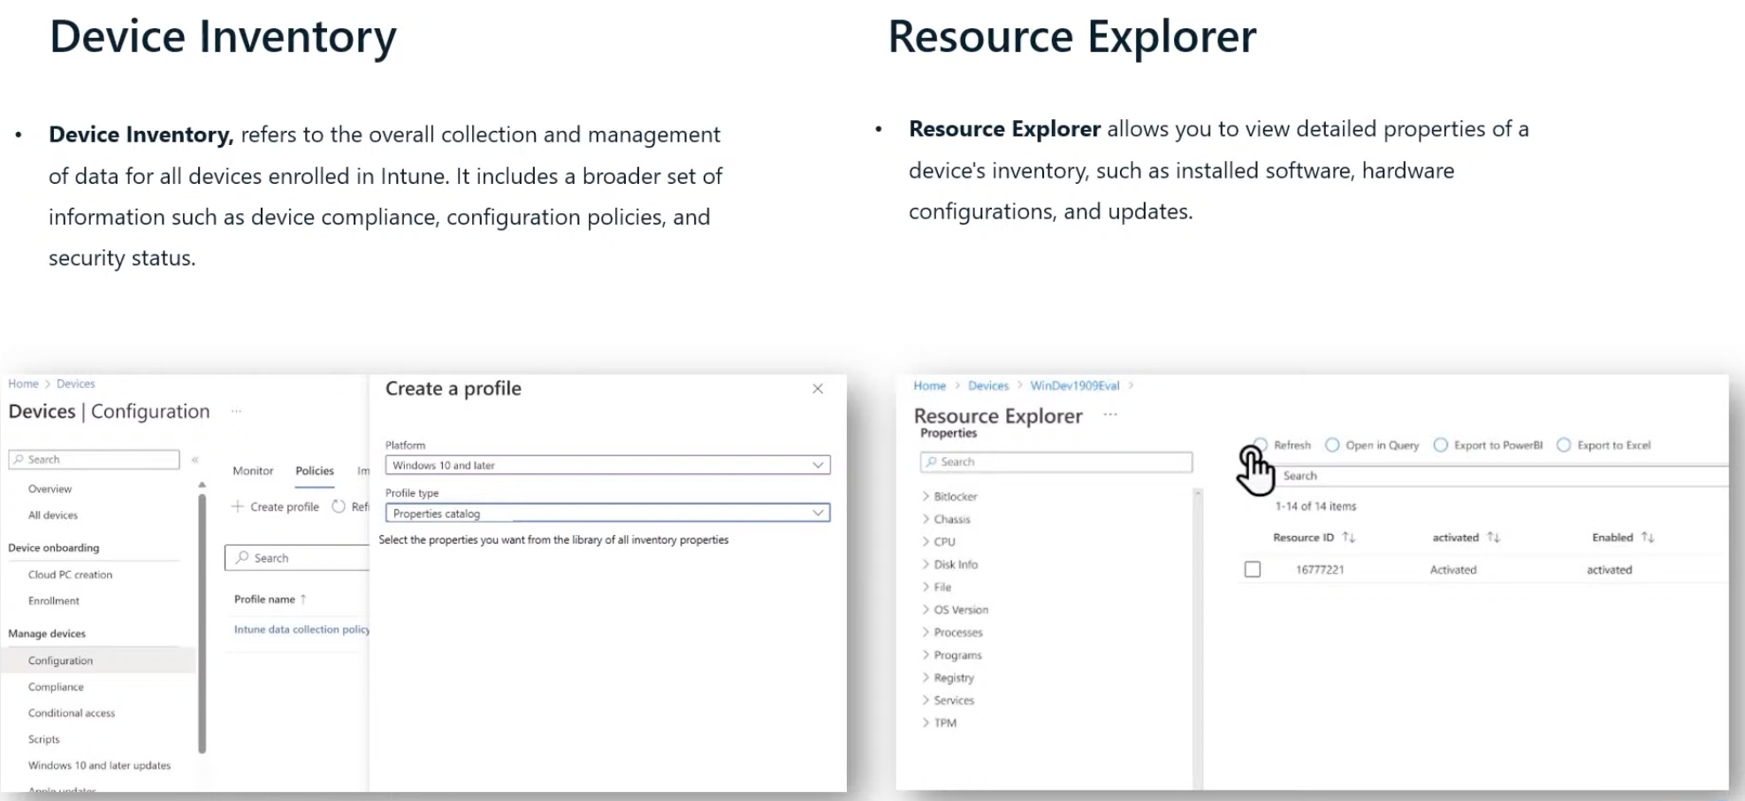Click the "1-14 of 14 items" count

[x=1315, y=507]
